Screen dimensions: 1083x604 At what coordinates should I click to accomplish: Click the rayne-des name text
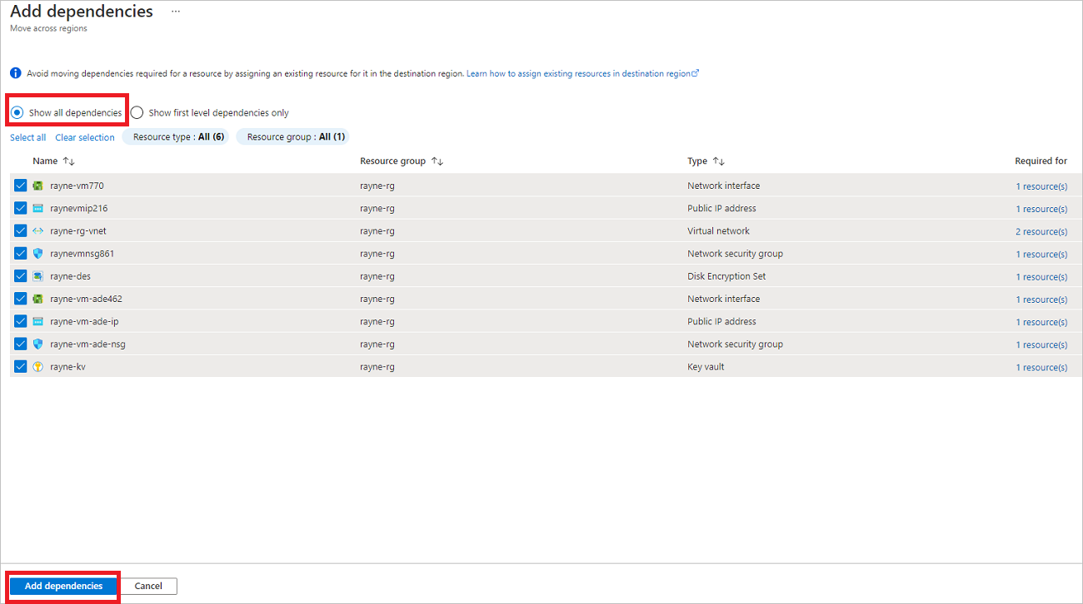tap(69, 276)
